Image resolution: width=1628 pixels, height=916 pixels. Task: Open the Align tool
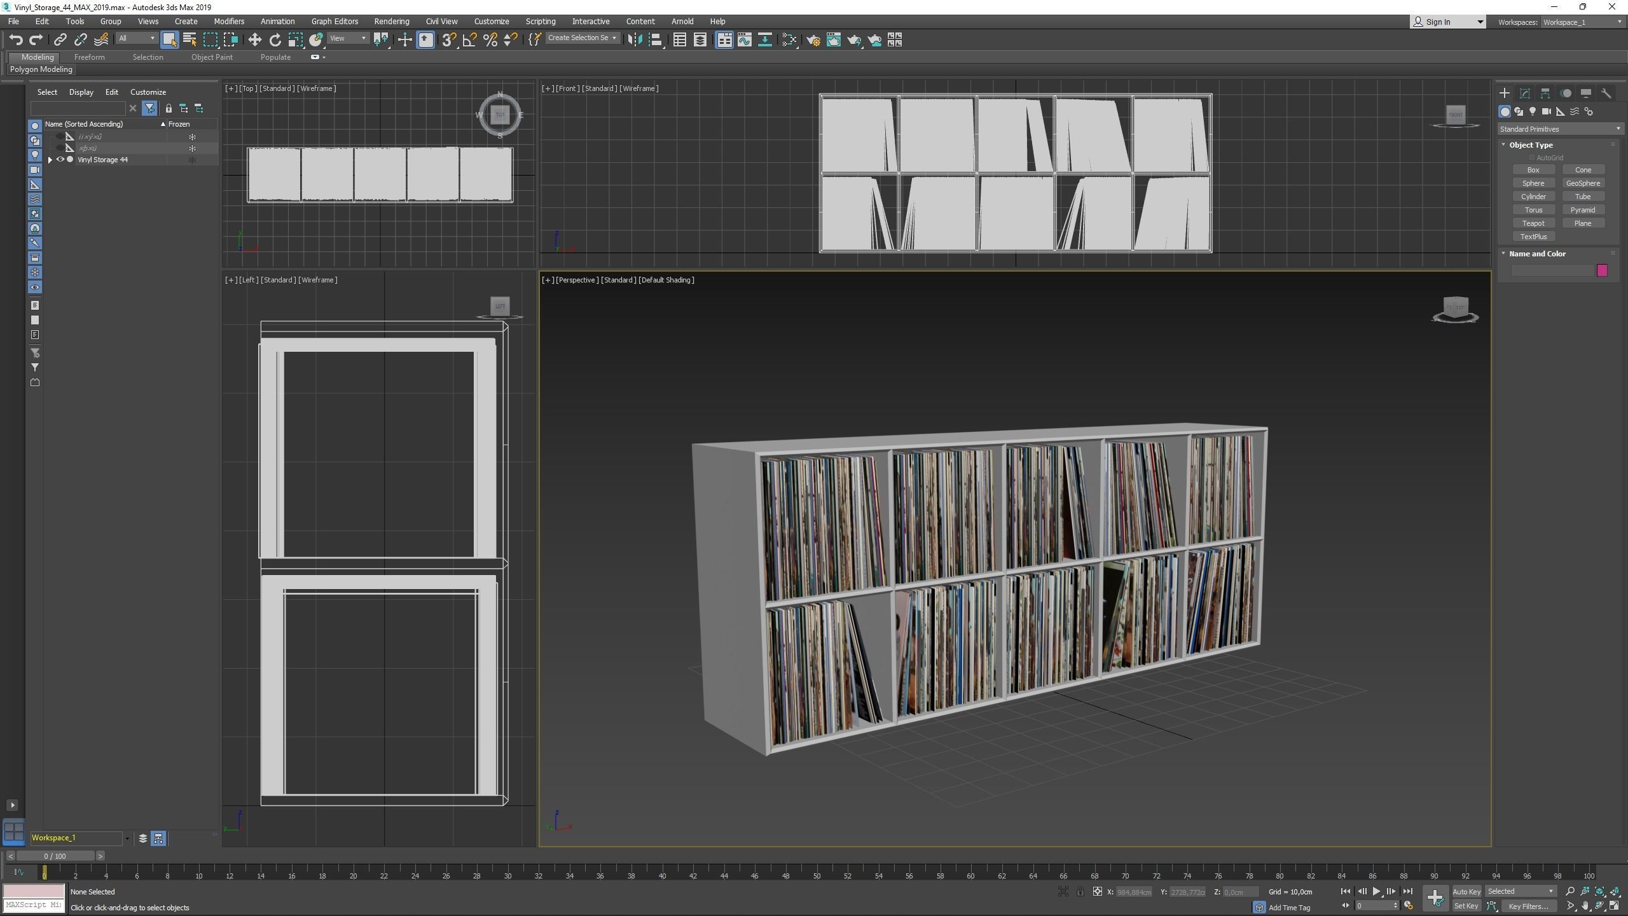click(655, 40)
